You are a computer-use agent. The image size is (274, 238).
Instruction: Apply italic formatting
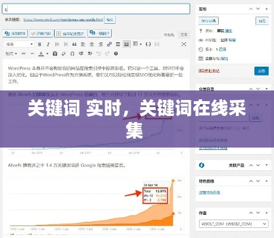[x=48, y=44]
